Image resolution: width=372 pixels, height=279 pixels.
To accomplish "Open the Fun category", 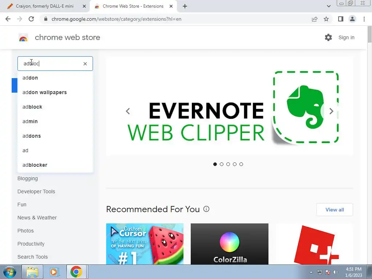I will [x=22, y=205].
